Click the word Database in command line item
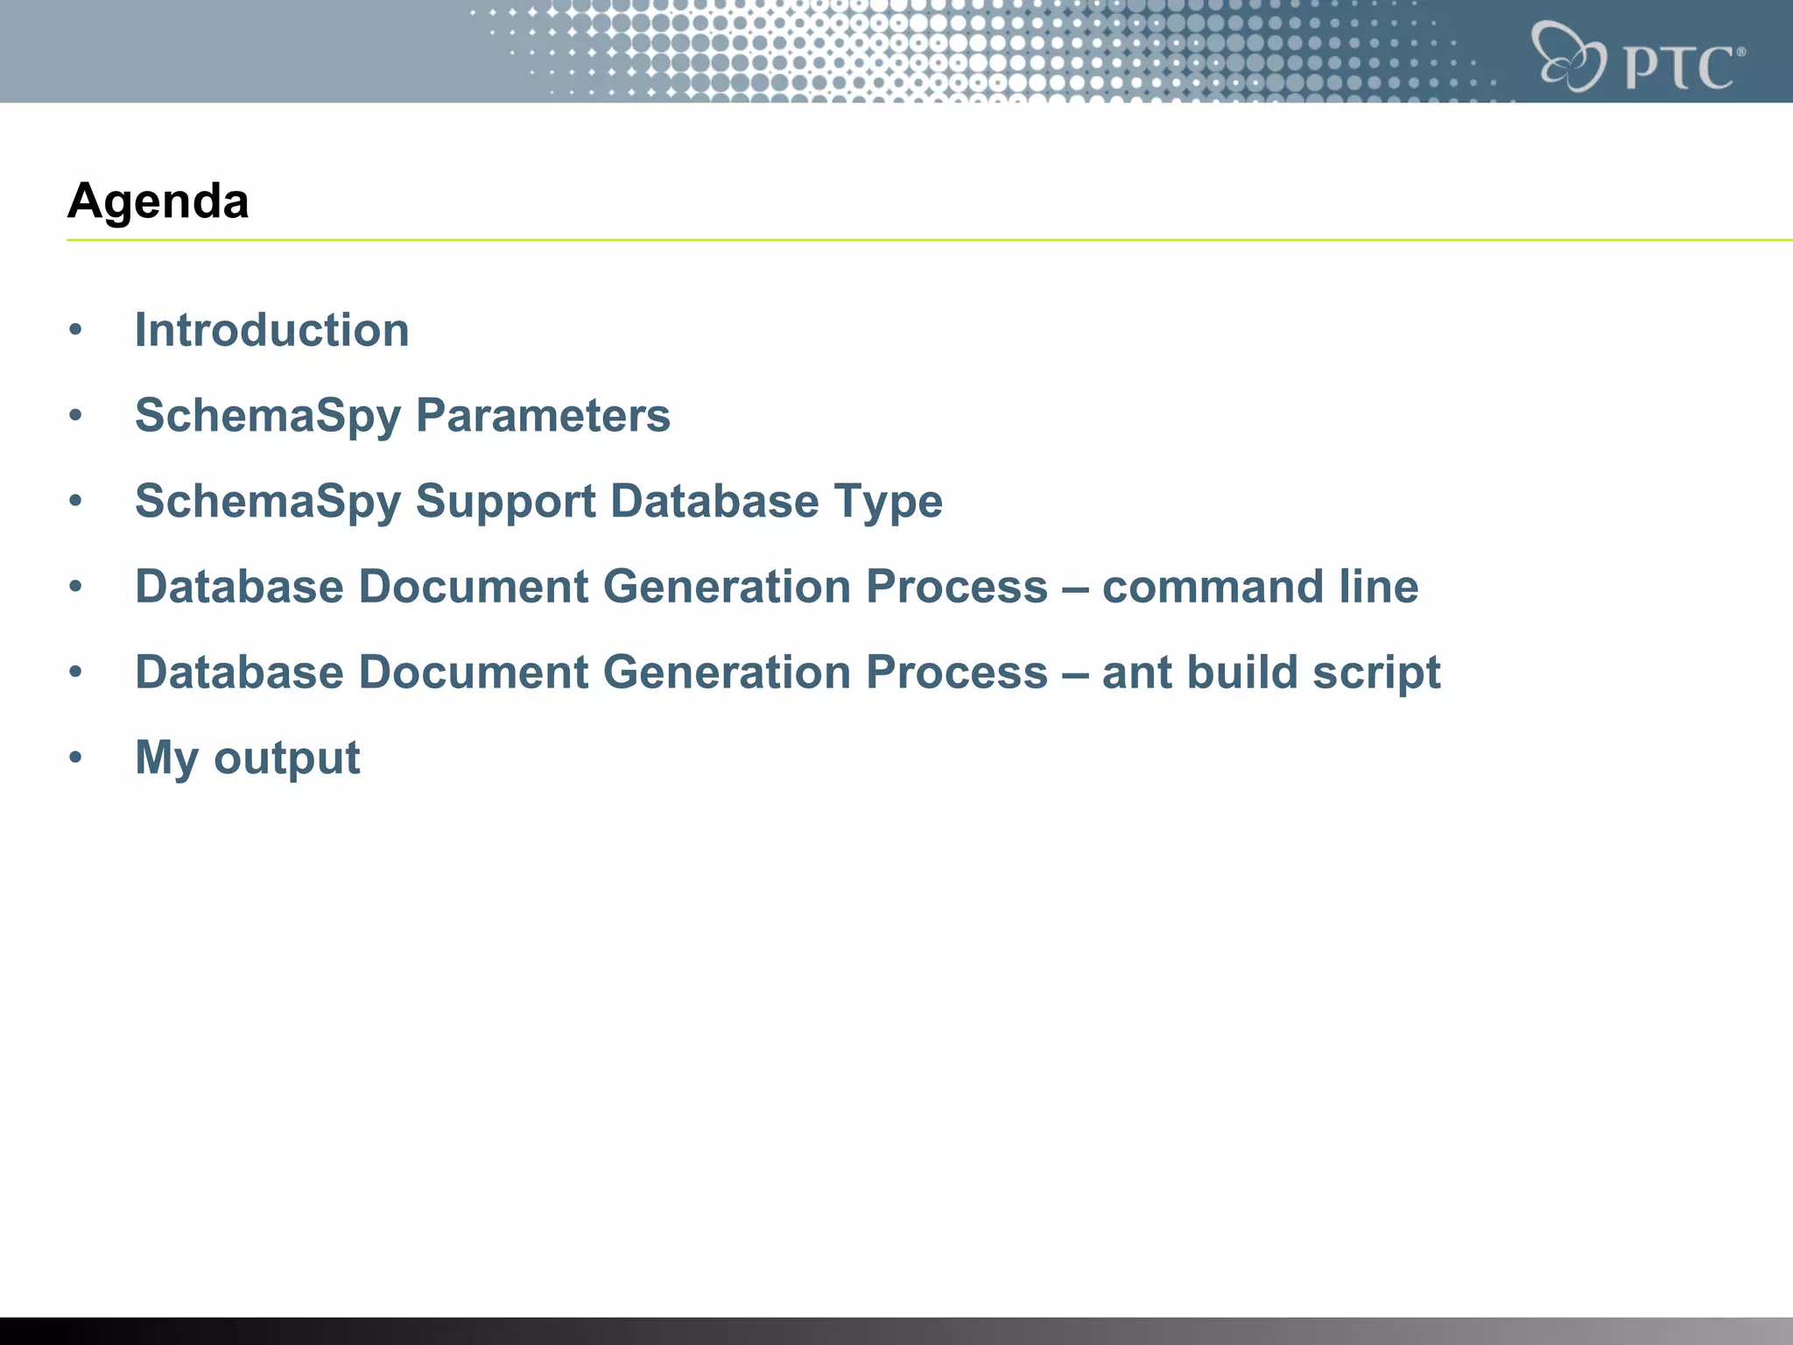The height and width of the screenshot is (1345, 1793). [x=239, y=587]
